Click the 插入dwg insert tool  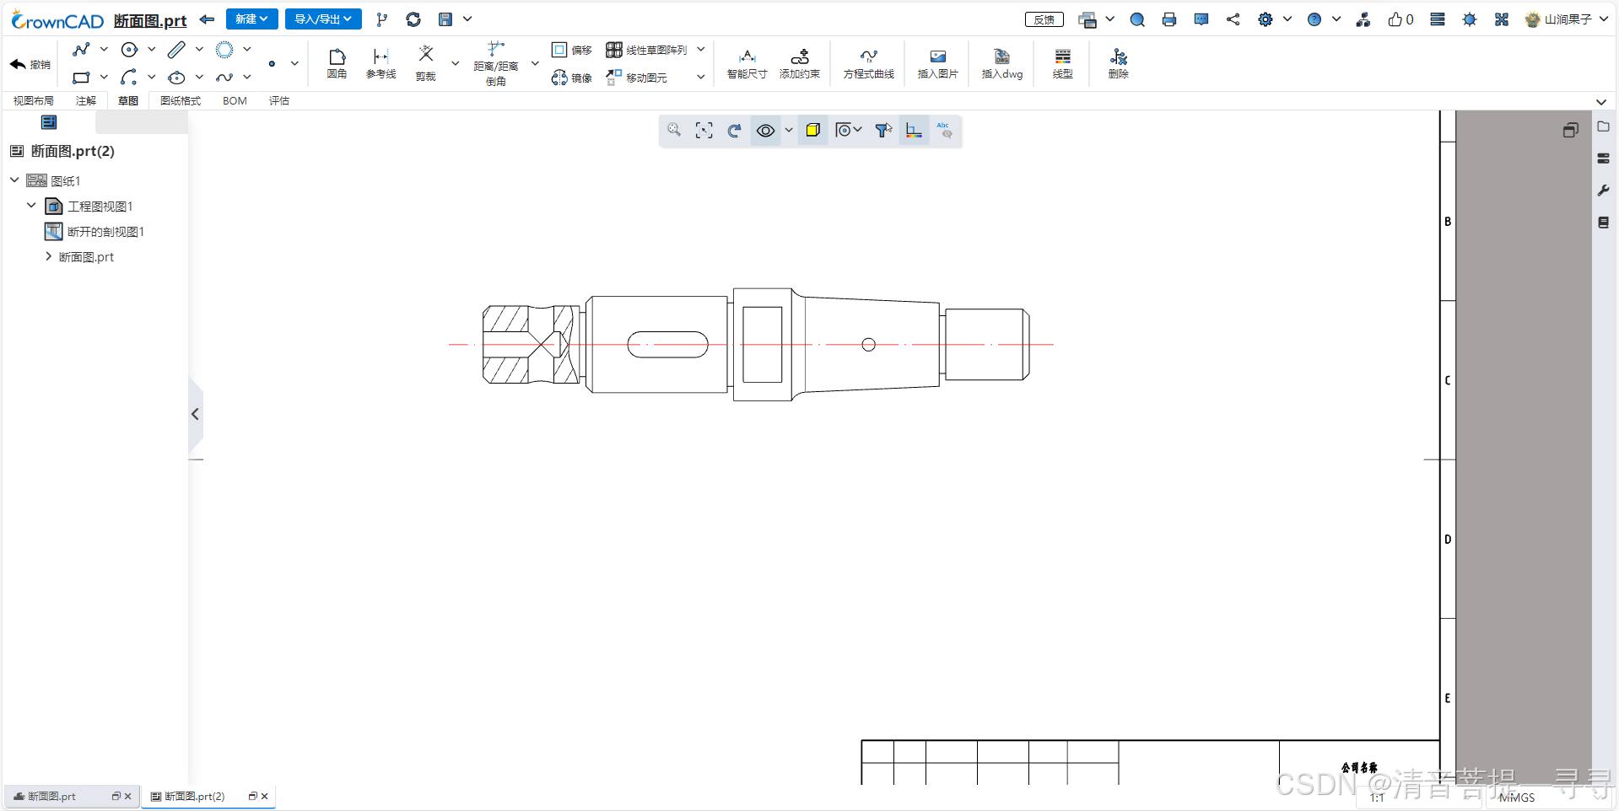pos(1002,63)
